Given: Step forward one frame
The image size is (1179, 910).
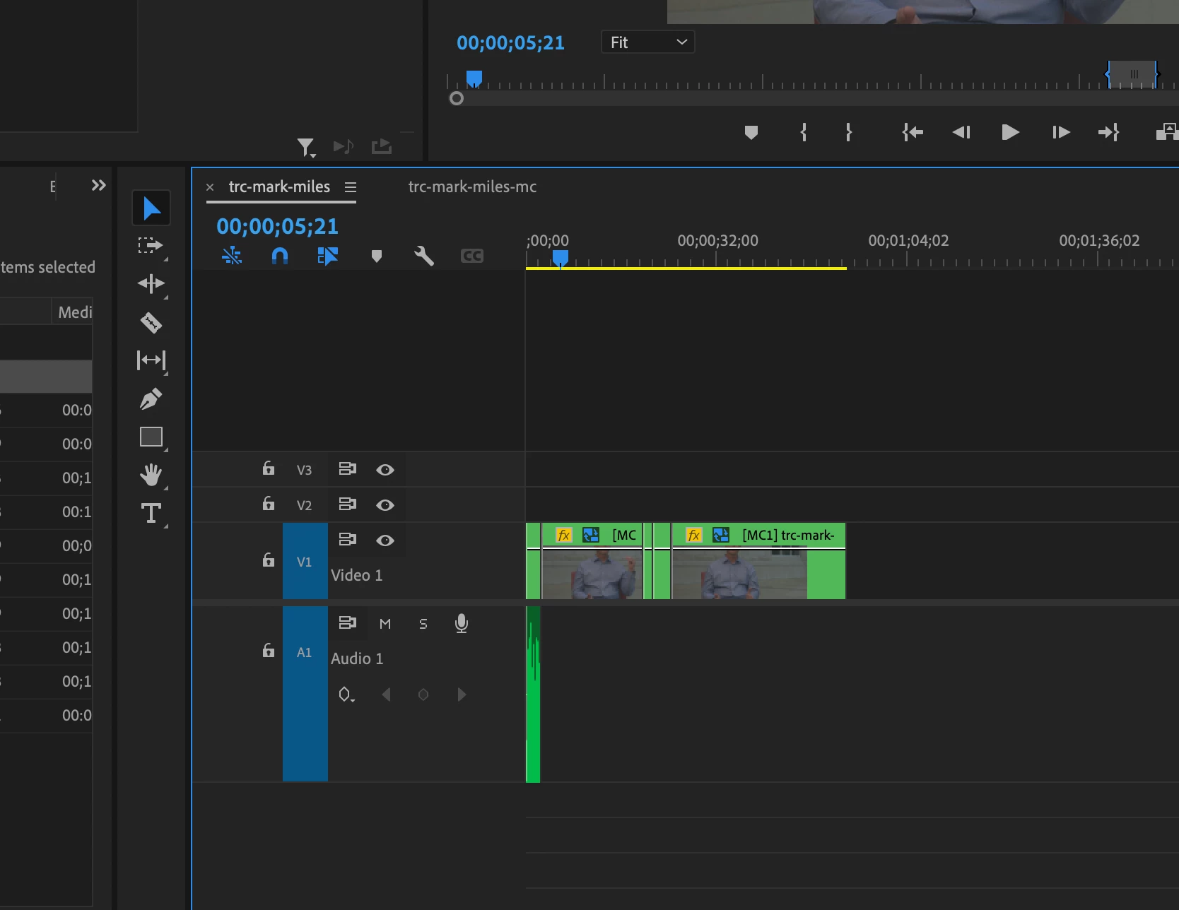Looking at the screenshot, I should point(1061,132).
